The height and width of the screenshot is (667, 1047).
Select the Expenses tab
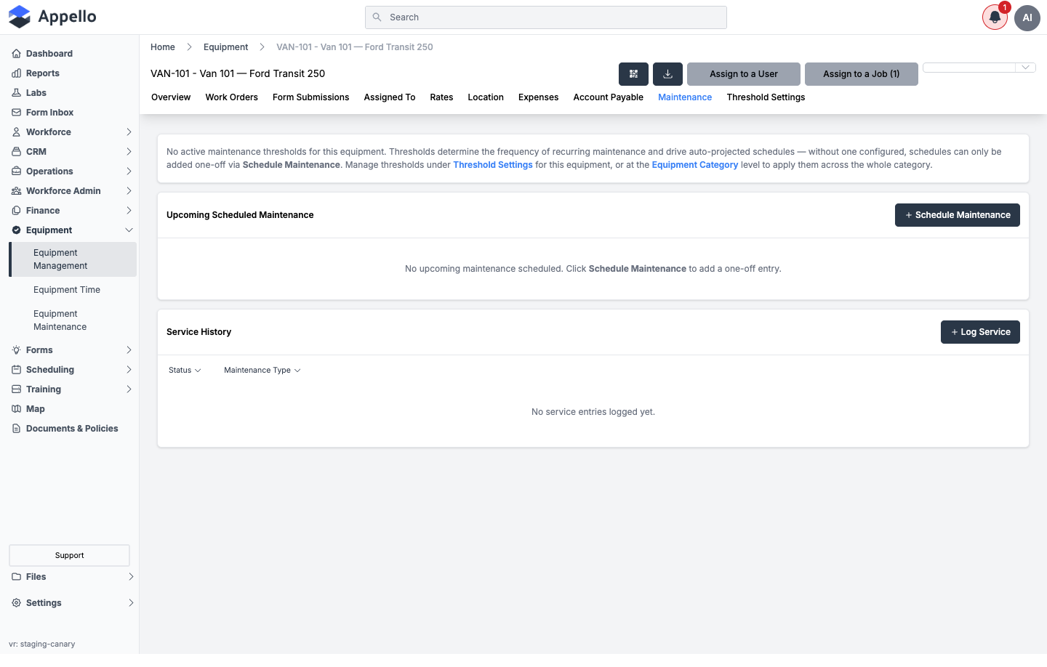click(x=538, y=97)
